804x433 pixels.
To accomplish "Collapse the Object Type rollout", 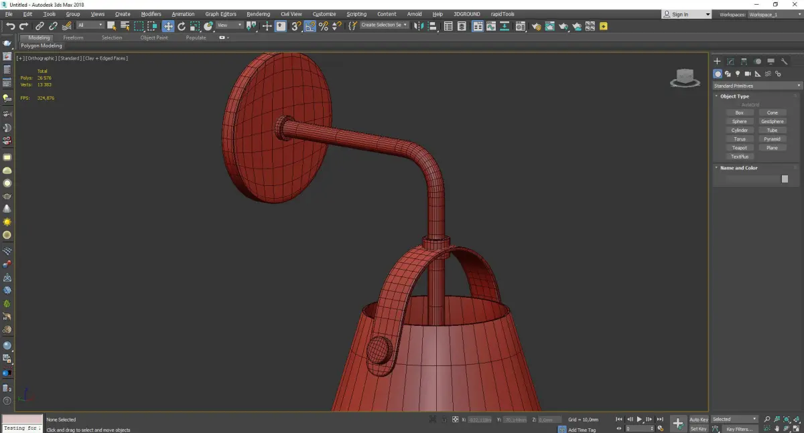I will [x=734, y=96].
